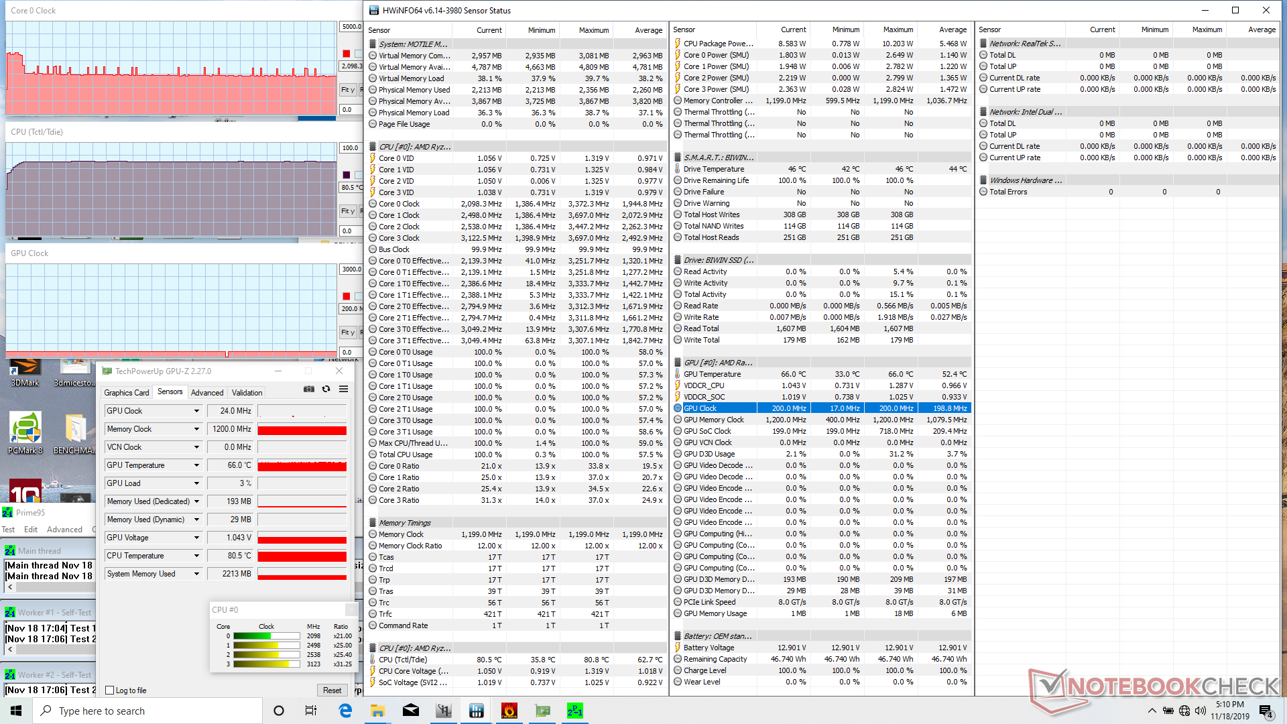Close the CPU #0 popup window
The width and height of the screenshot is (1287, 724).
coord(351,609)
